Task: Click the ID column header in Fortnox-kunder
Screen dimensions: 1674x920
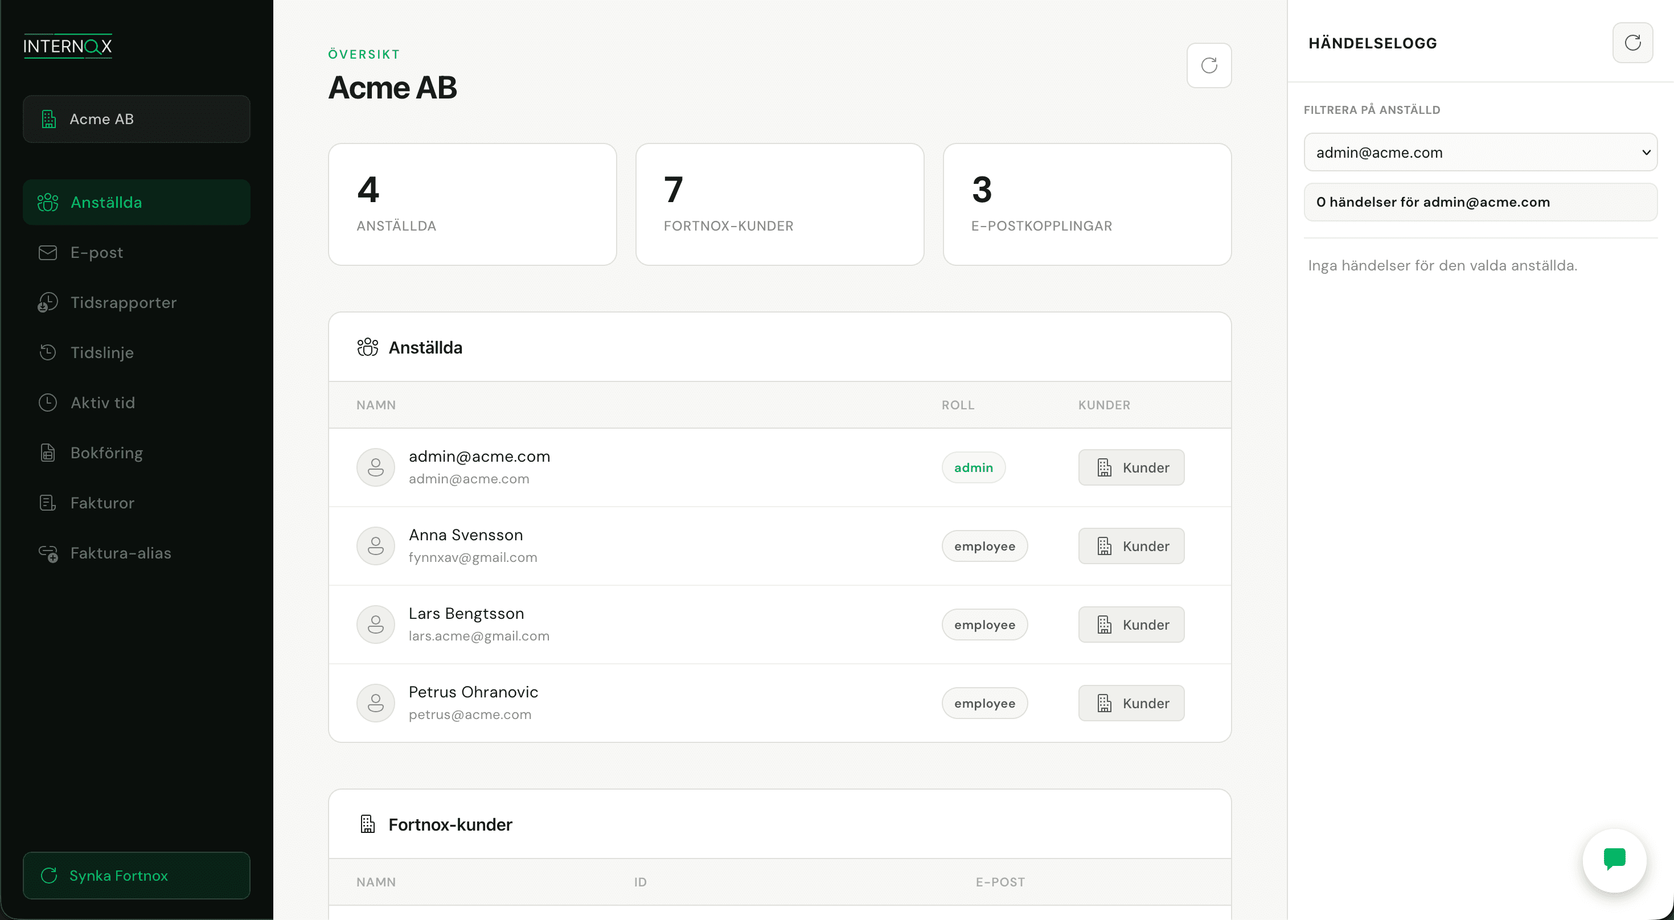Action: coord(640,882)
